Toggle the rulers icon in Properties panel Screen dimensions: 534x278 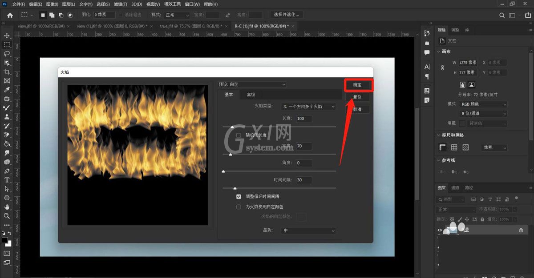443,147
